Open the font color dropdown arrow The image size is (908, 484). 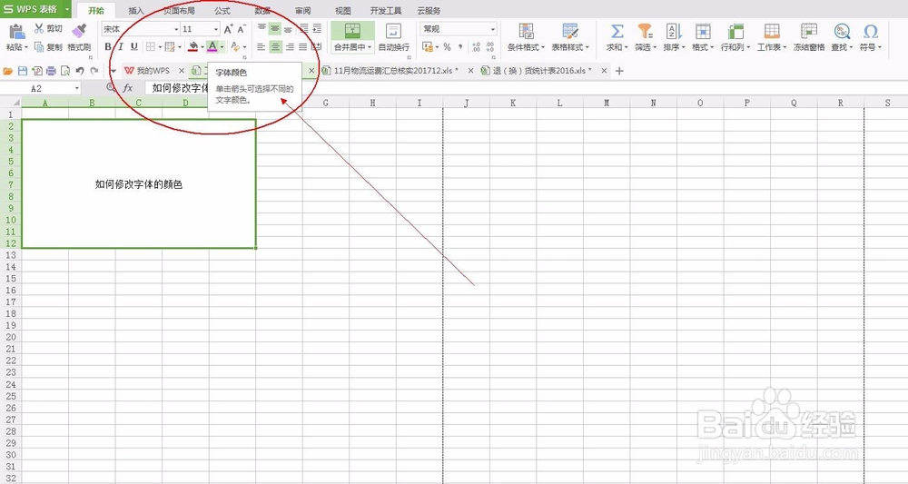coord(222,47)
